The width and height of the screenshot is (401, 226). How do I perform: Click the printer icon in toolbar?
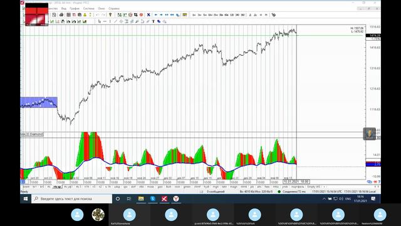coord(61,15)
